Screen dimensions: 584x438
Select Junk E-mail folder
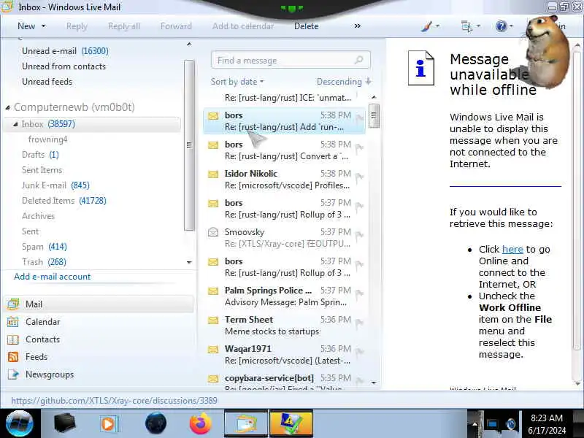55,185
